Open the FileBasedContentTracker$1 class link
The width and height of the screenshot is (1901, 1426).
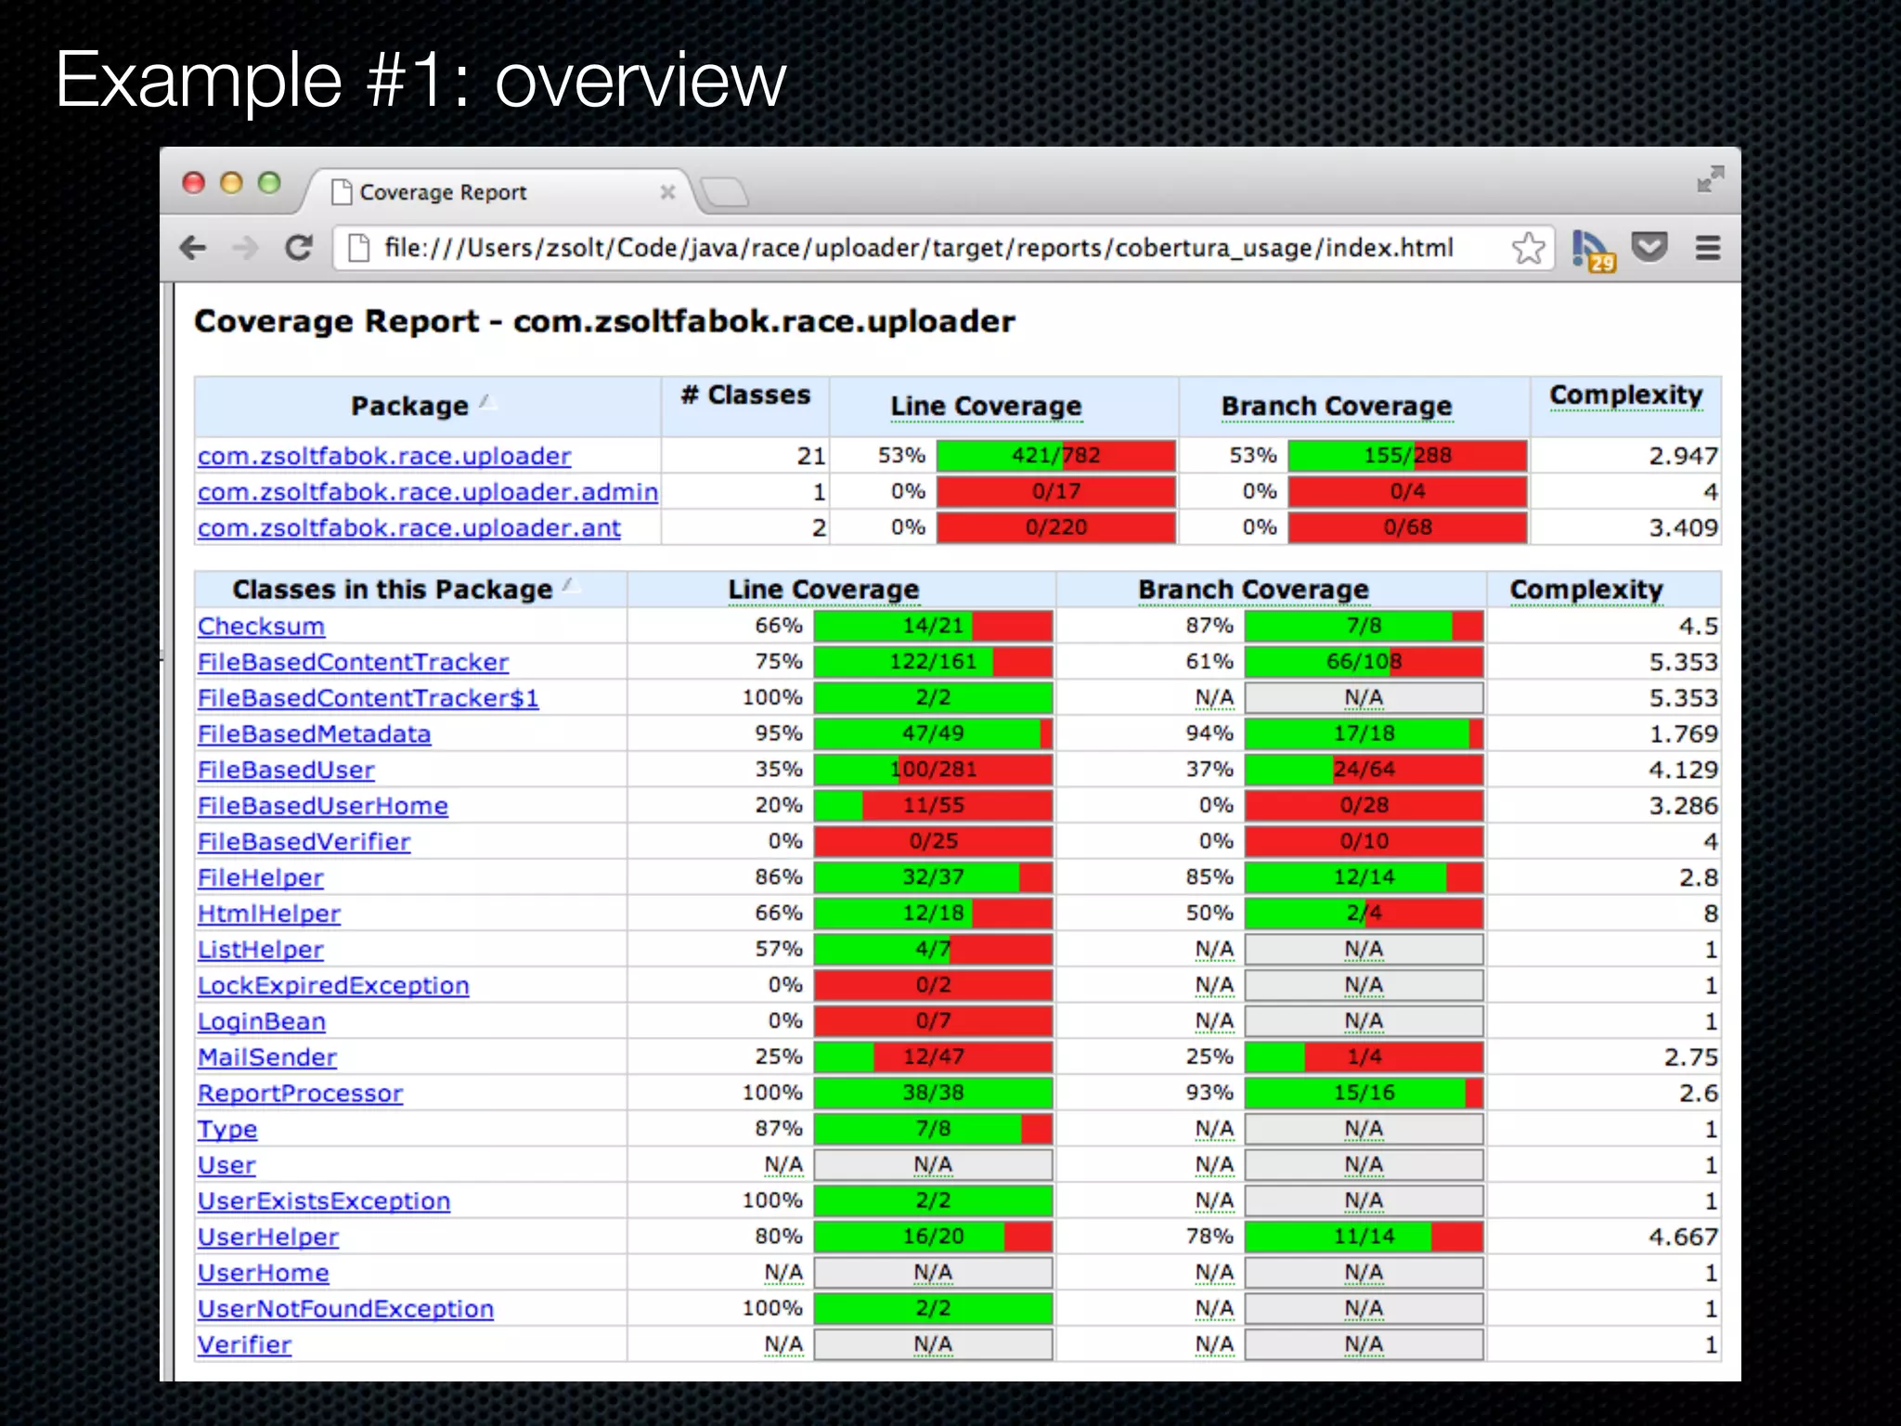click(x=368, y=697)
